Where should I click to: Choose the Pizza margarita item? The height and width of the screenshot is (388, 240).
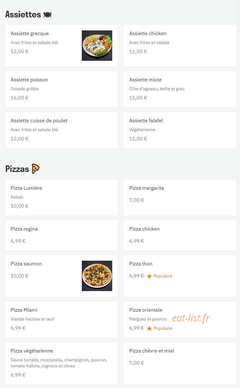tap(180, 197)
